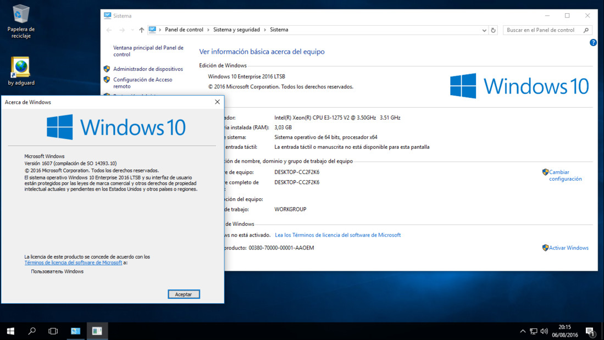
Task: Click shield icon next to Cambiar configuración
Action: [545, 172]
